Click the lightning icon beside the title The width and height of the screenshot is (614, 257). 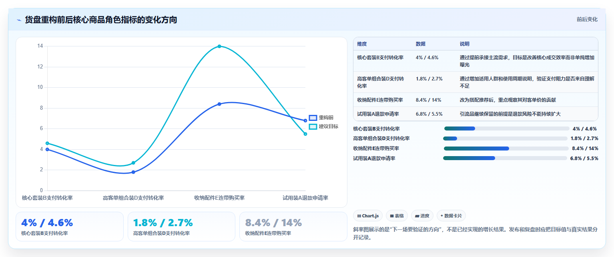[x=19, y=20]
